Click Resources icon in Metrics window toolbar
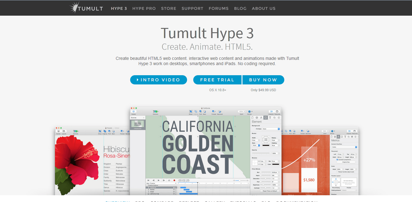Screen dimensions: 412x202 [x=354, y=131]
